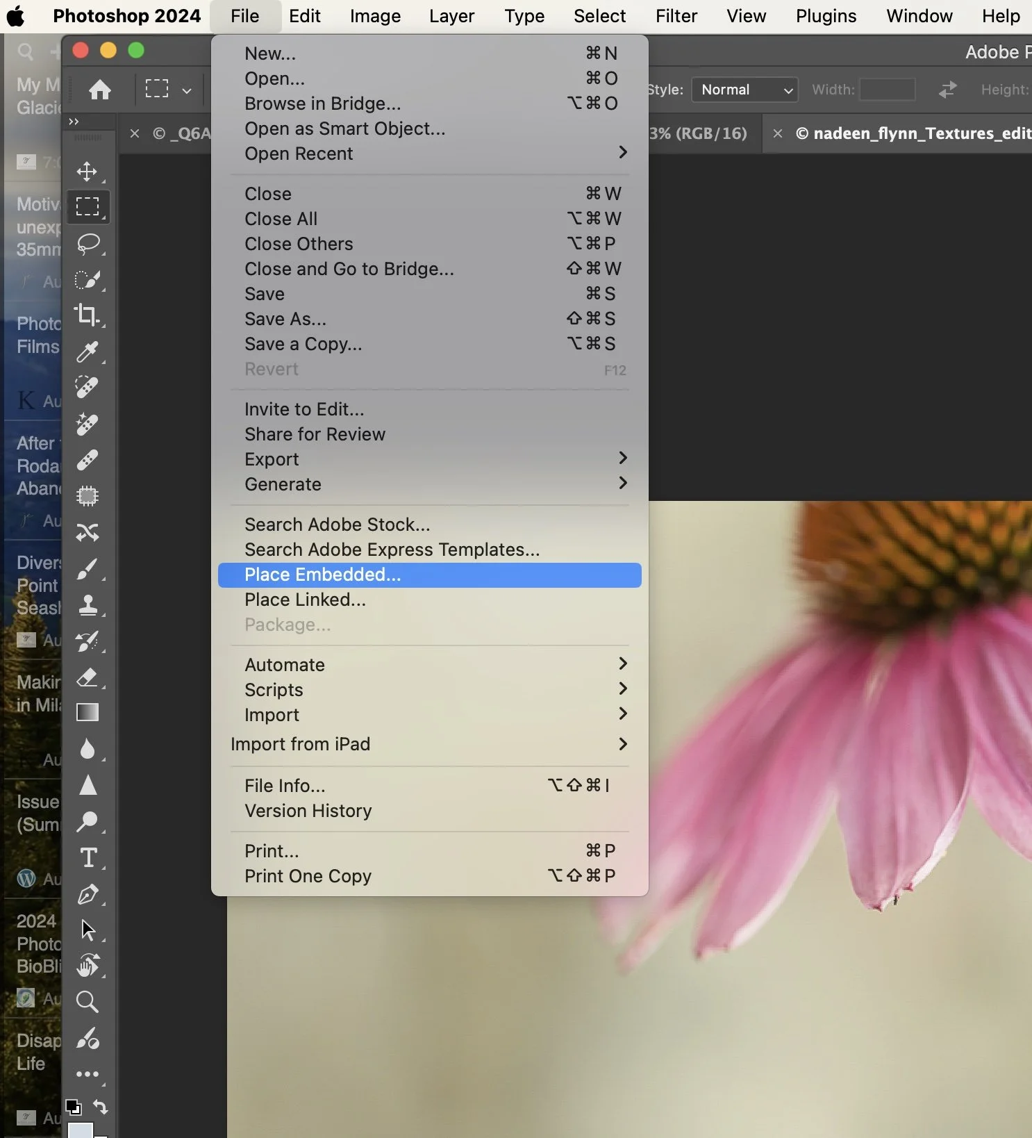Expand the toolbar double-arrow toggle

click(x=74, y=122)
